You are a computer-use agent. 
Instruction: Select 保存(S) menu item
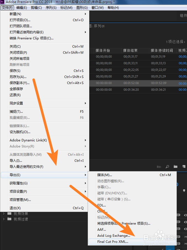[x=44, y=71]
